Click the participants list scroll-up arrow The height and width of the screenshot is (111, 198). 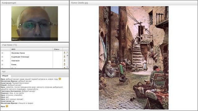point(67,52)
